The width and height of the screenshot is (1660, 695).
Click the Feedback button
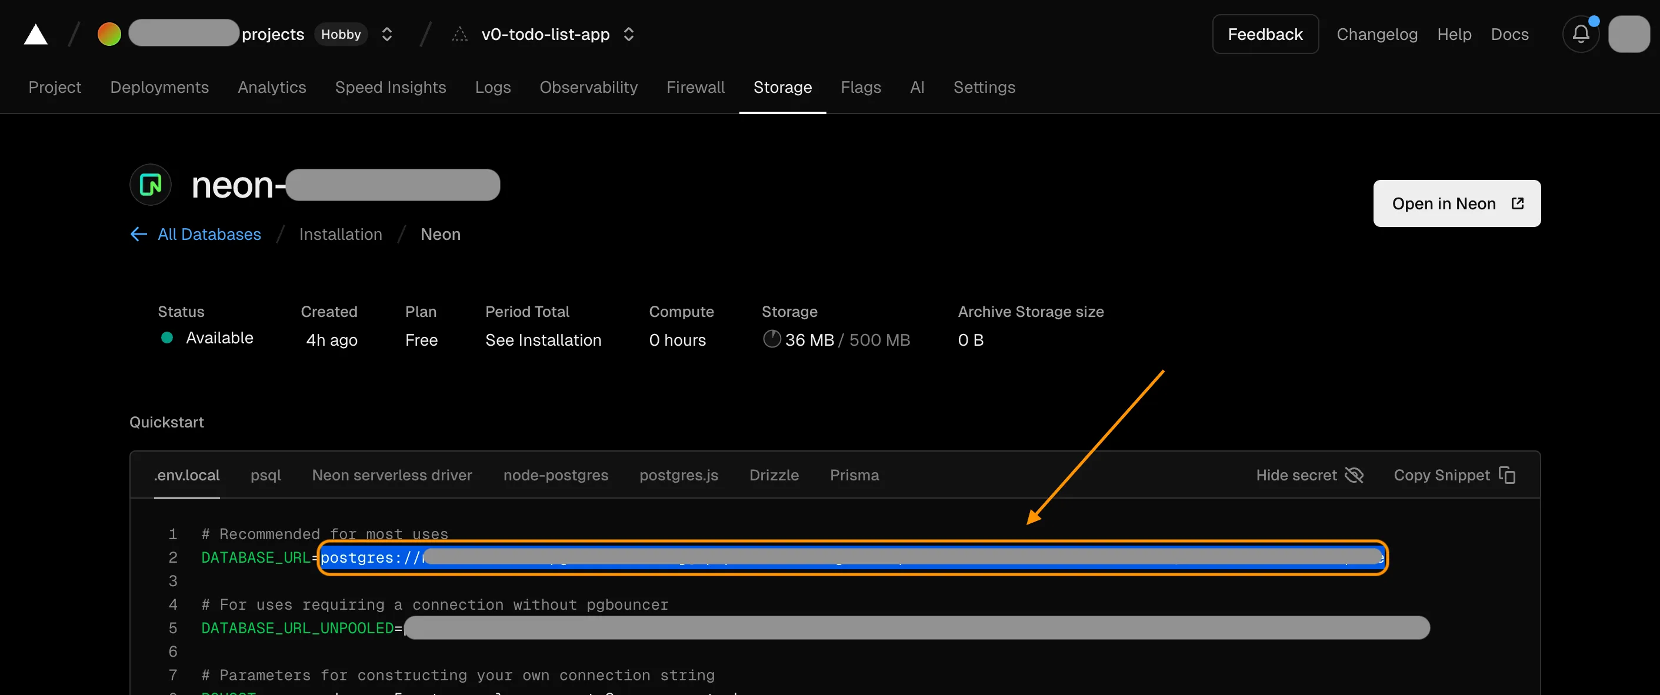click(1264, 34)
